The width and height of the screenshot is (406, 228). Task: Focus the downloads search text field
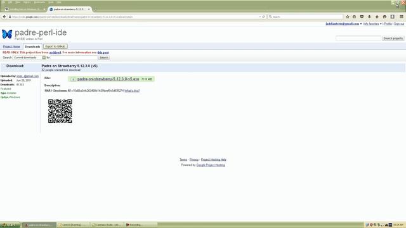(x=74, y=58)
